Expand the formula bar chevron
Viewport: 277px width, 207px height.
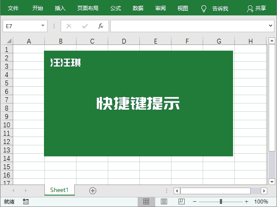pyautogui.click(x=270, y=26)
